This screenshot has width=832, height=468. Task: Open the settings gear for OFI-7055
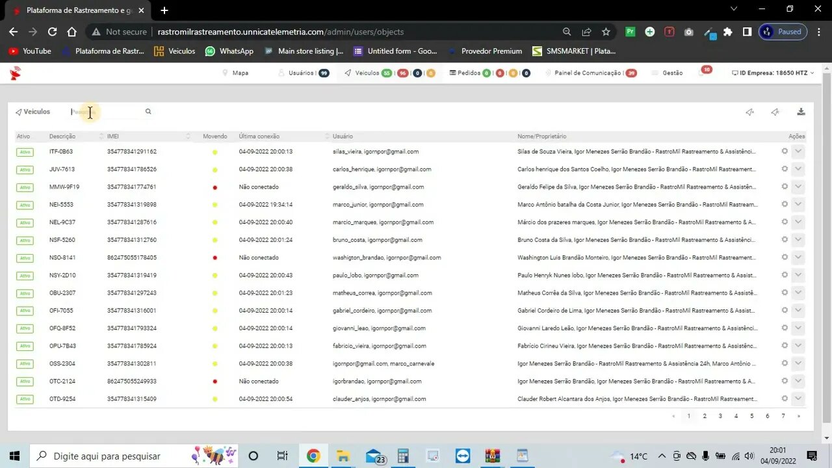[x=785, y=310]
